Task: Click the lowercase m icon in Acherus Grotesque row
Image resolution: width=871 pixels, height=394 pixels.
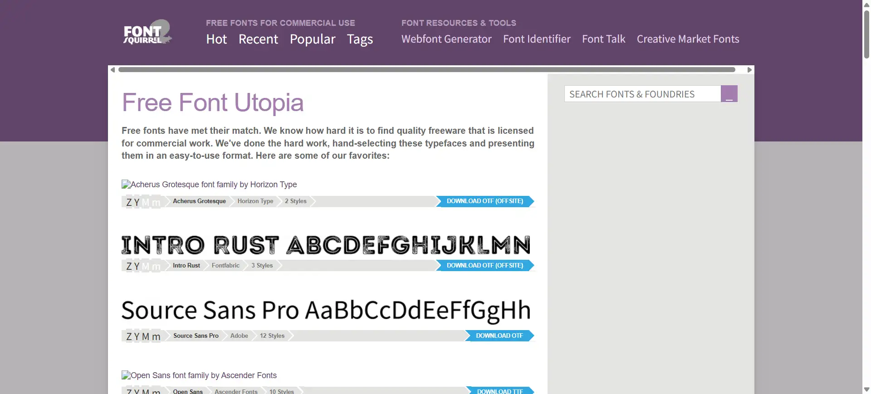Action: pos(156,202)
